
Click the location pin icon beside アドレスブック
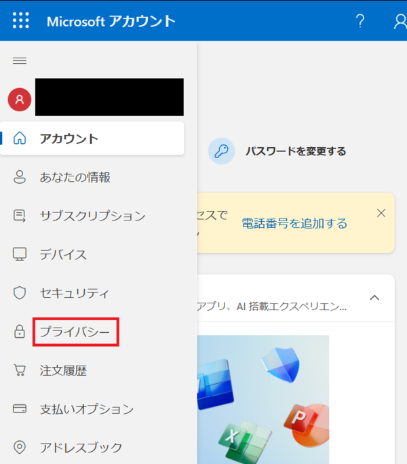pyautogui.click(x=20, y=447)
